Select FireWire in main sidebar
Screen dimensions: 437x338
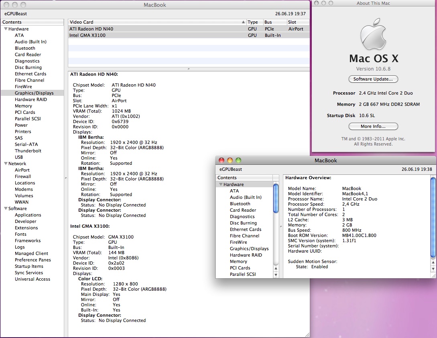click(23, 86)
